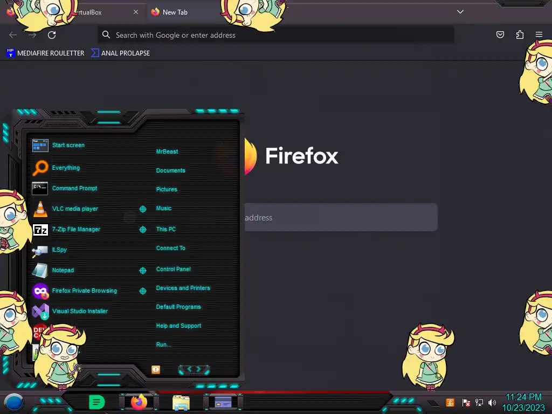Open Devices and Printers

click(x=183, y=288)
